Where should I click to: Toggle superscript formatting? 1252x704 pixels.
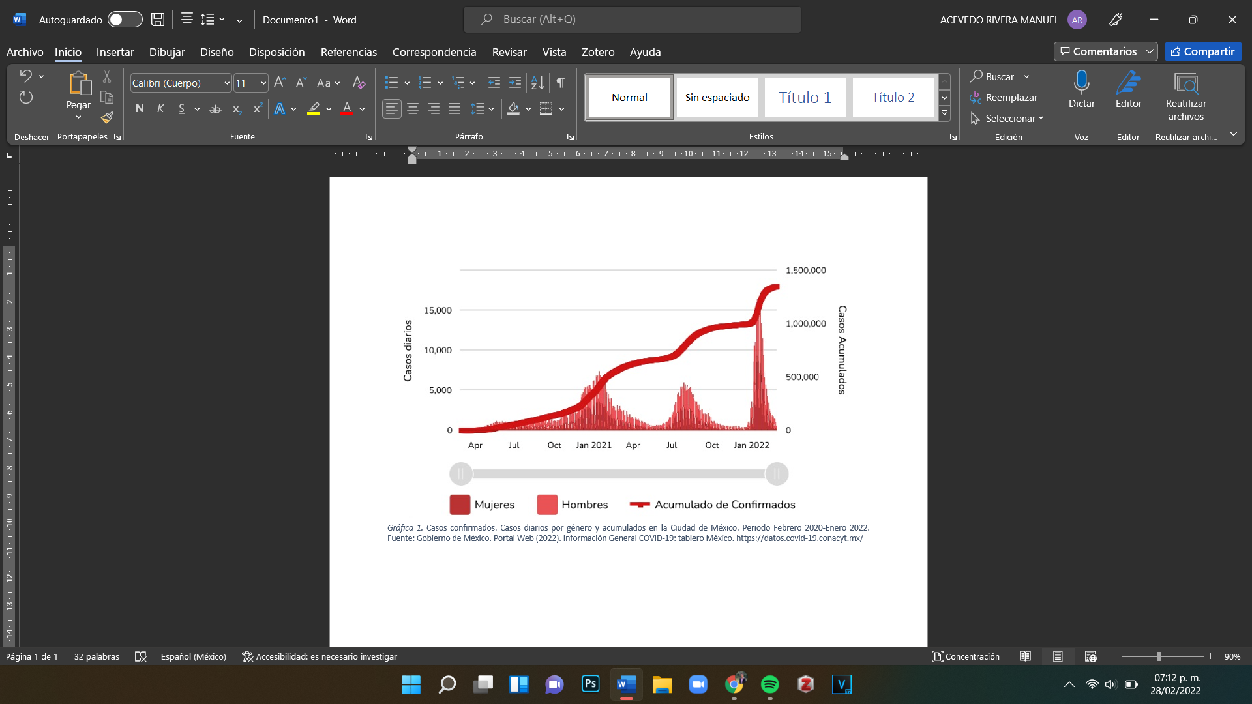click(258, 109)
